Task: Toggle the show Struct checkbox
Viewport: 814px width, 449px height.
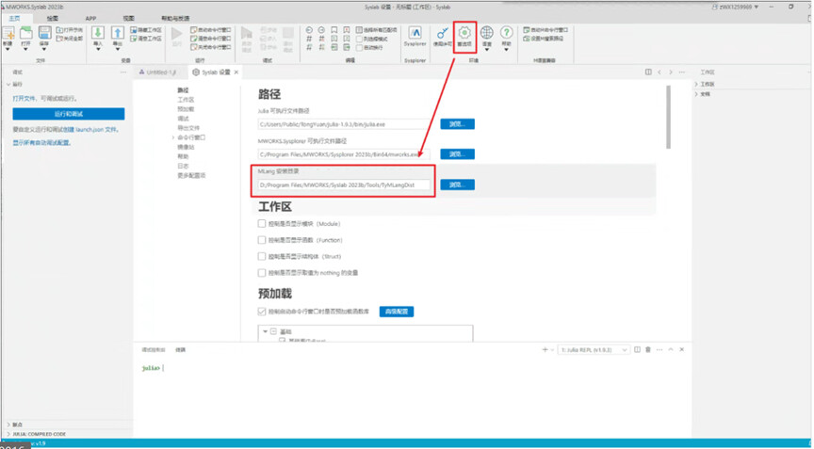Action: [262, 256]
